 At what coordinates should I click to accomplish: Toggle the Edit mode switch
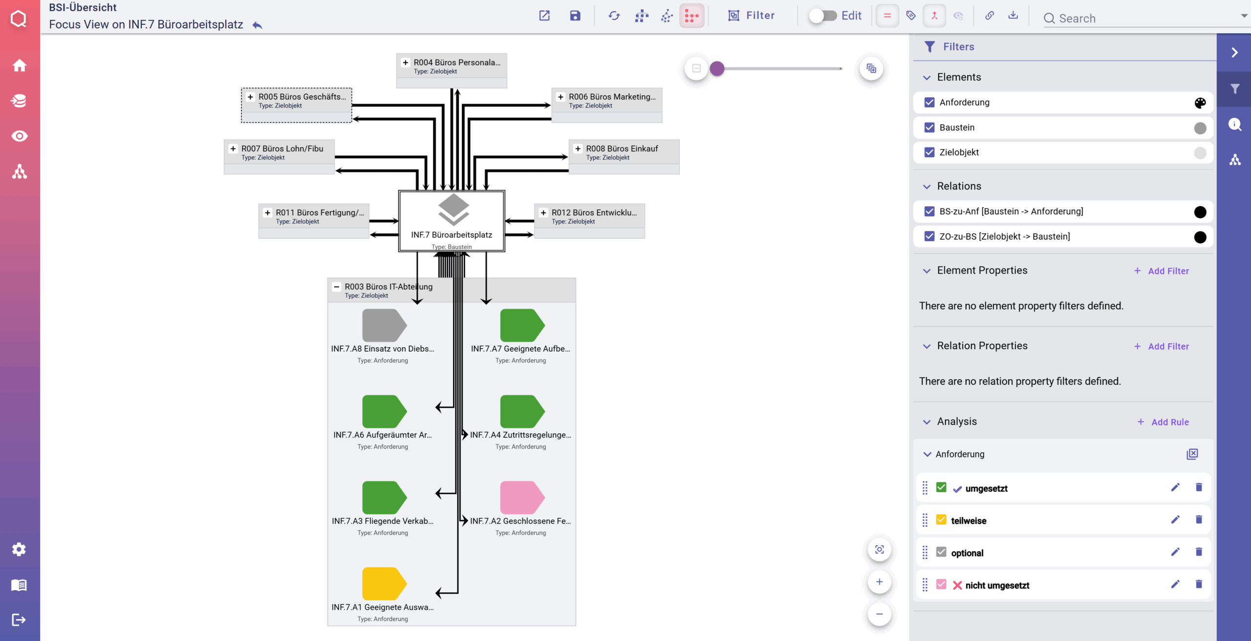(823, 16)
